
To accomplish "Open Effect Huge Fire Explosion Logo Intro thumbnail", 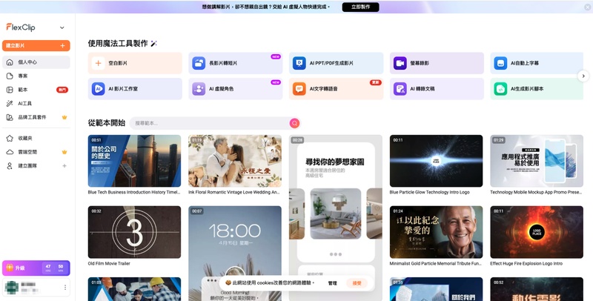I will (537, 232).
